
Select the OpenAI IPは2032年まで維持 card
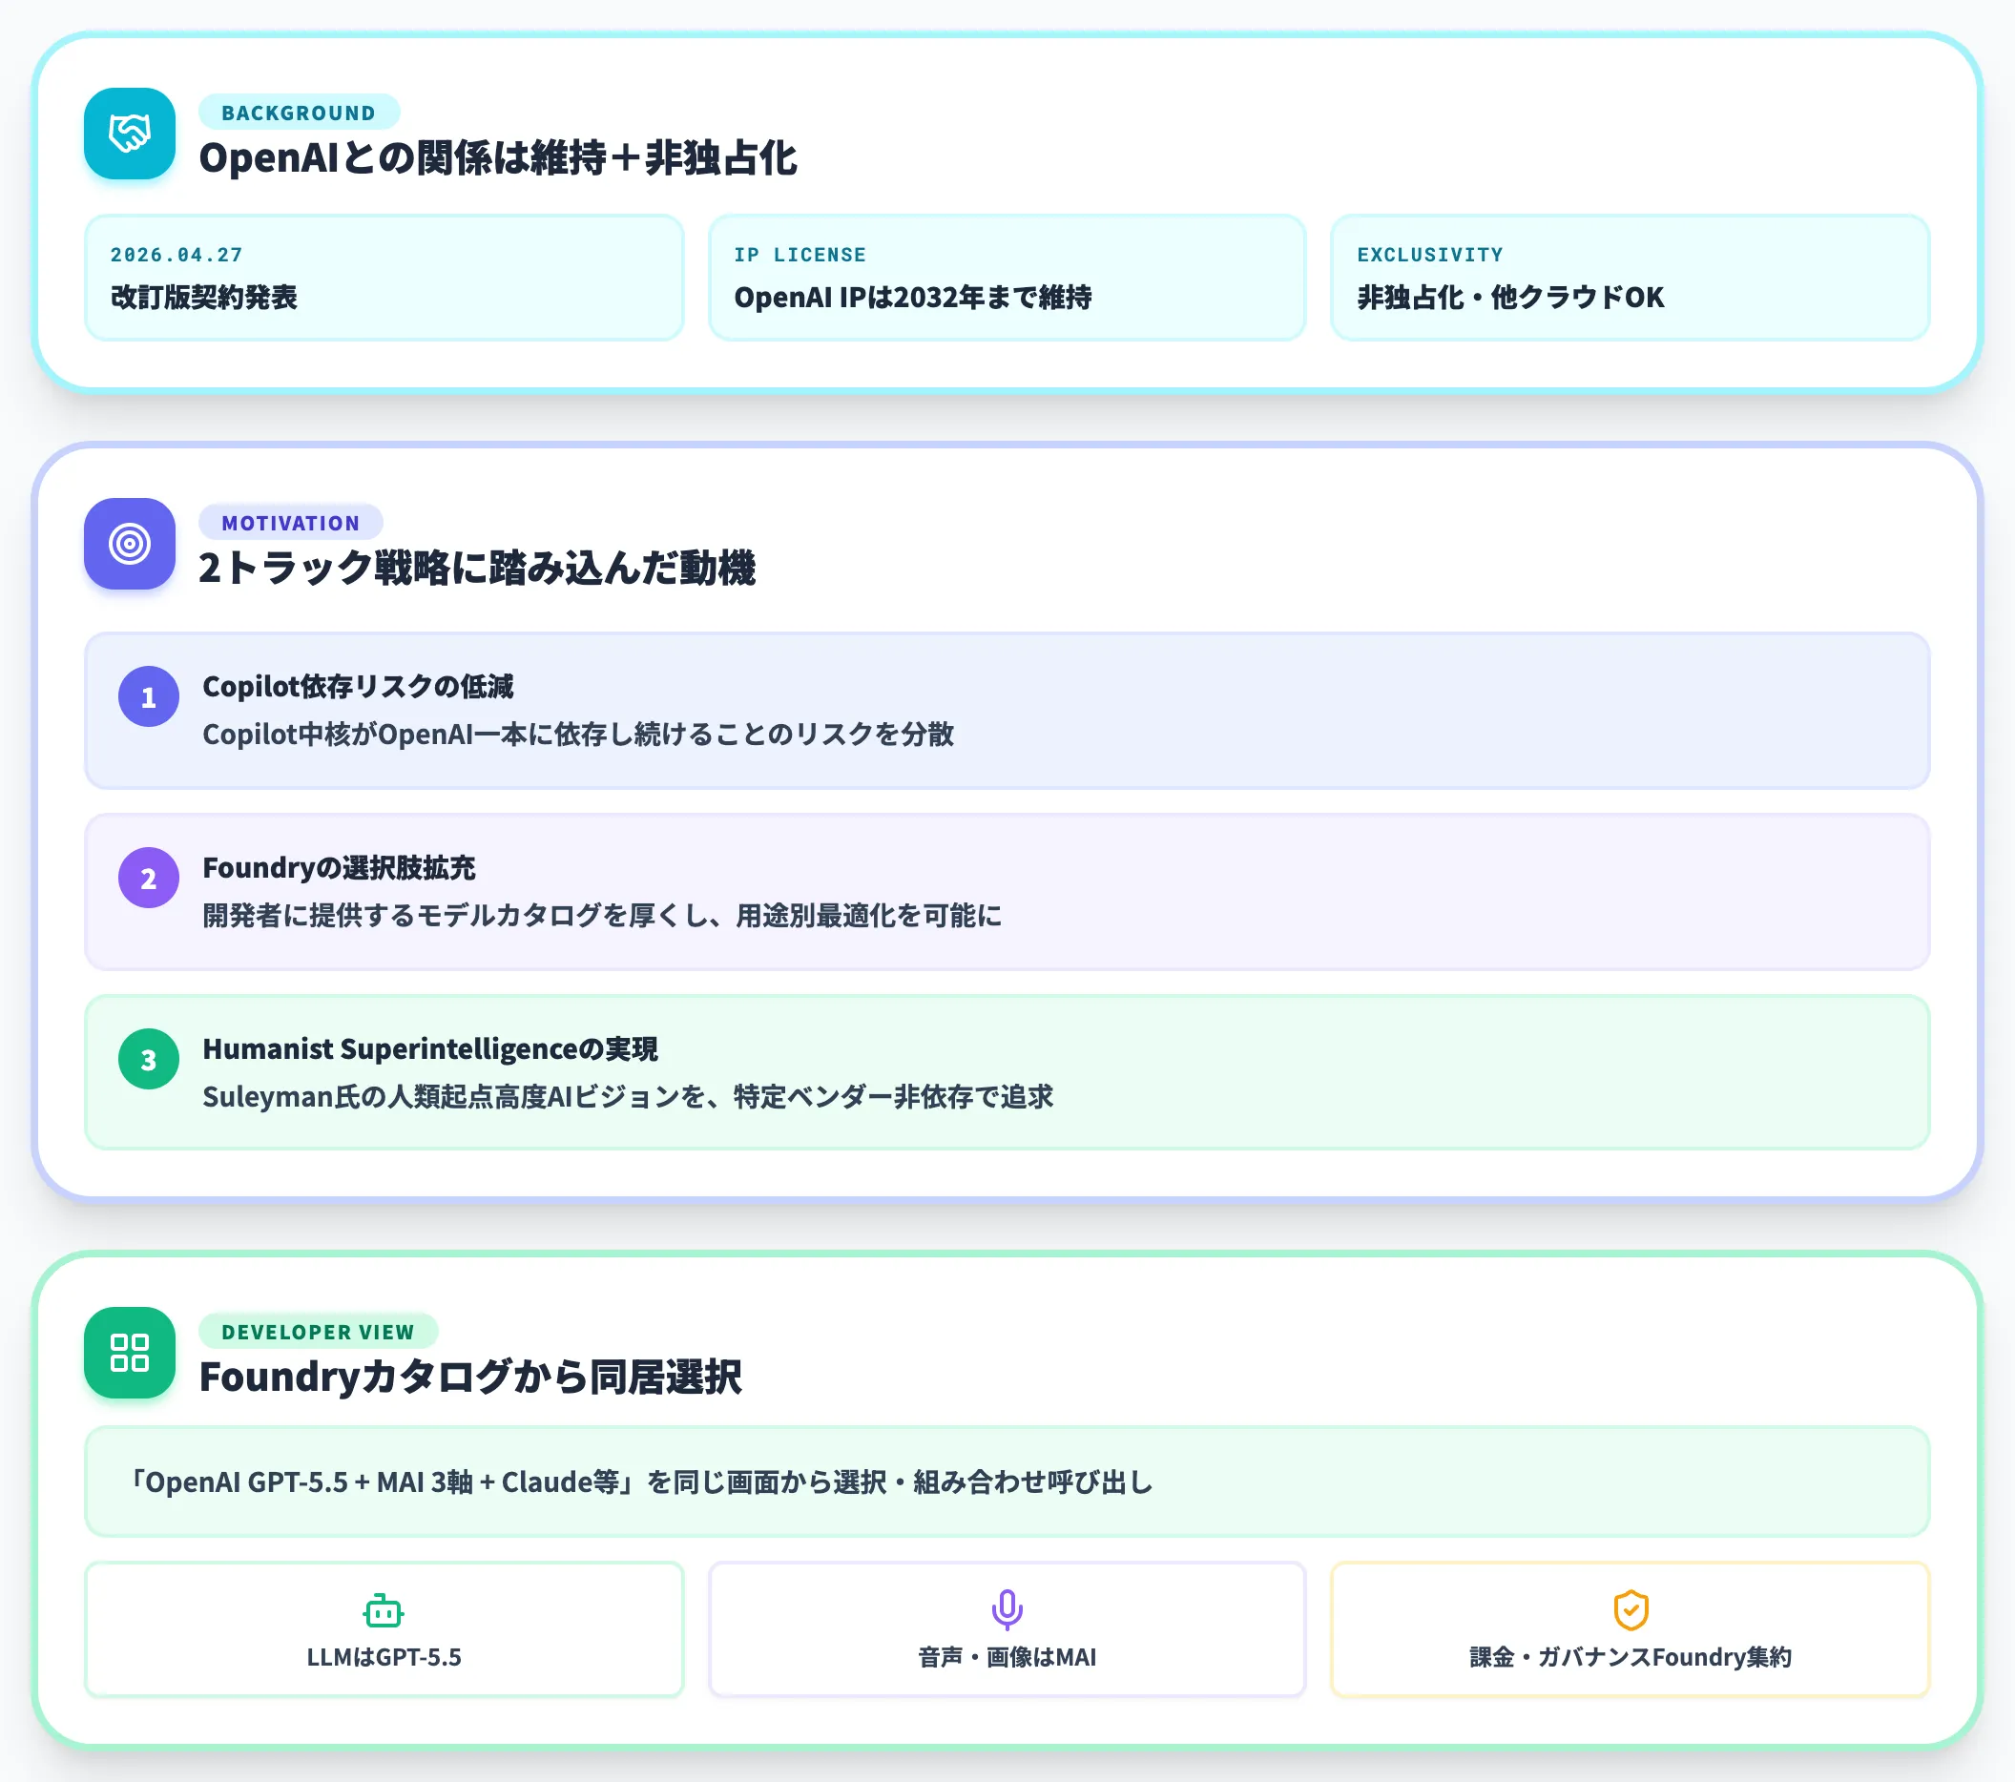click(x=1007, y=278)
